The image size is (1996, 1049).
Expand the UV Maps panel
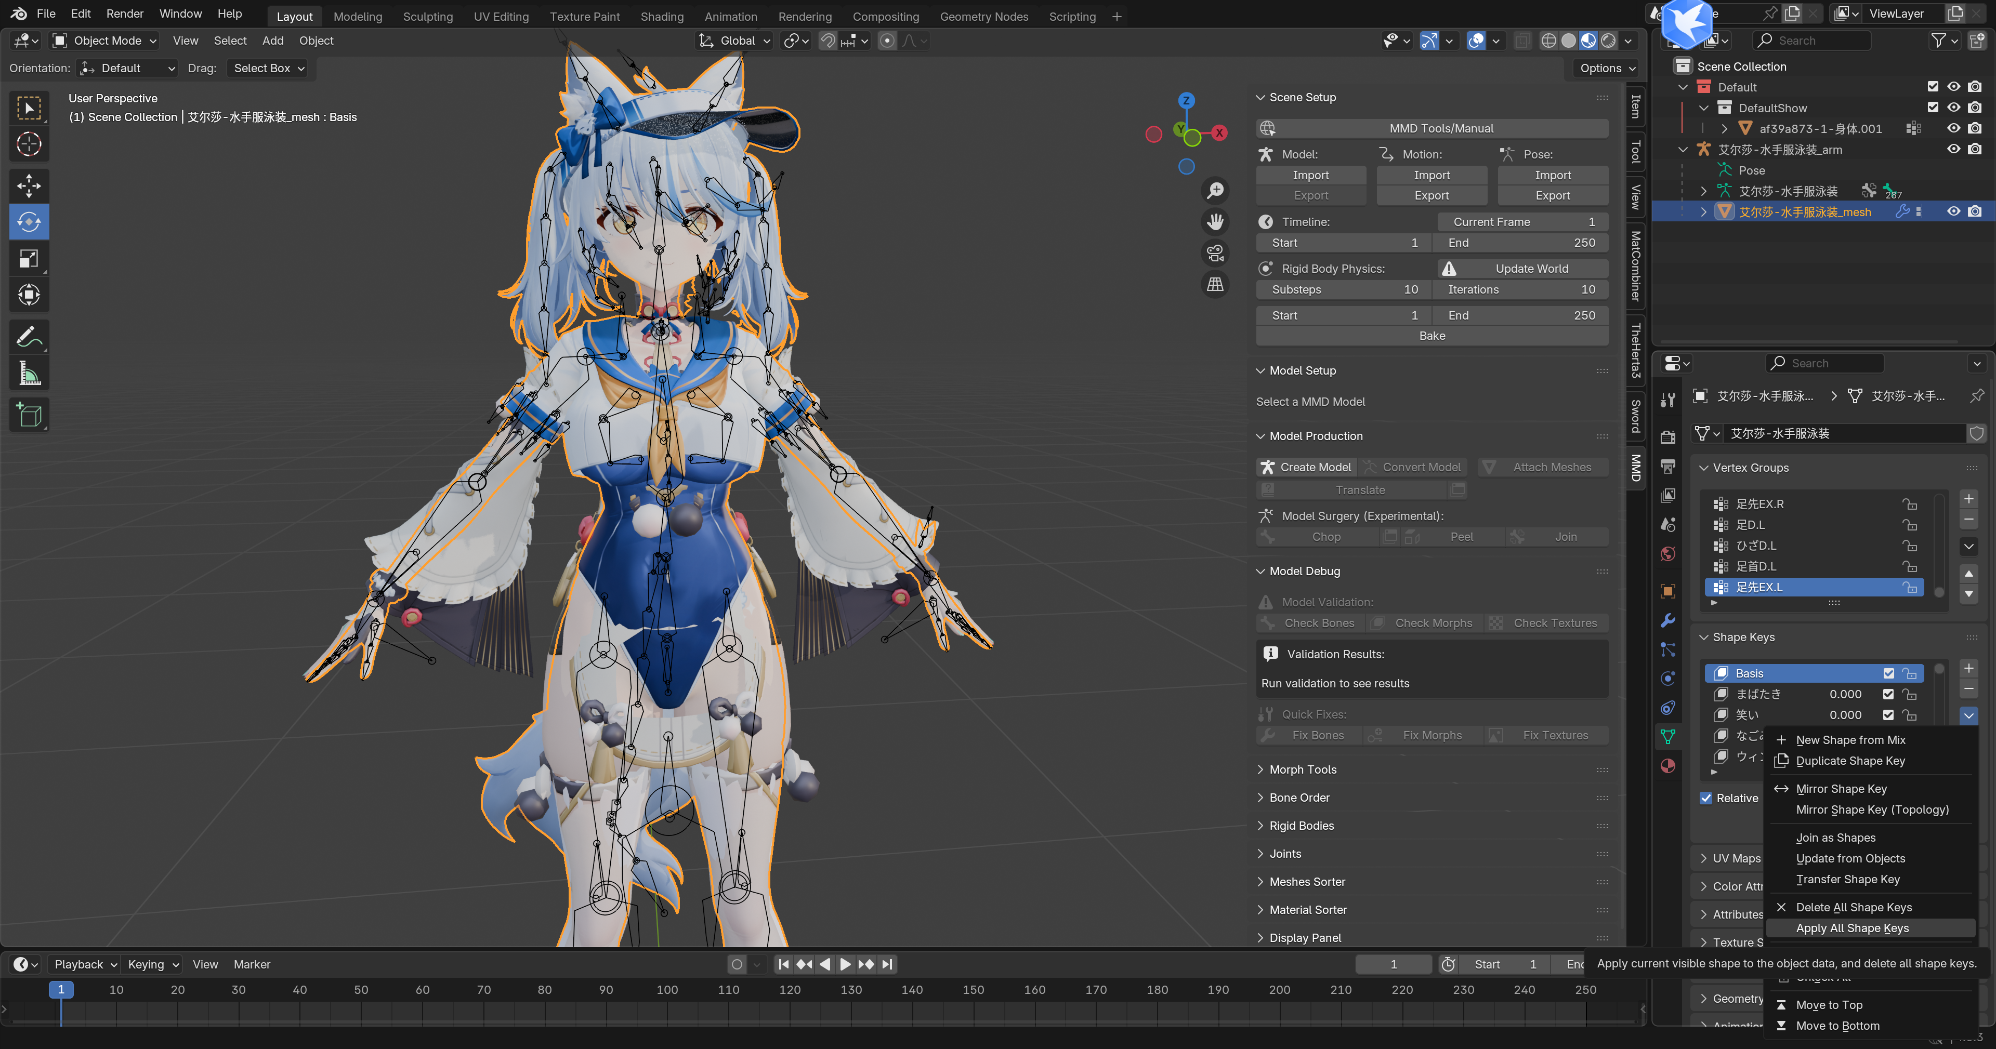(1730, 858)
